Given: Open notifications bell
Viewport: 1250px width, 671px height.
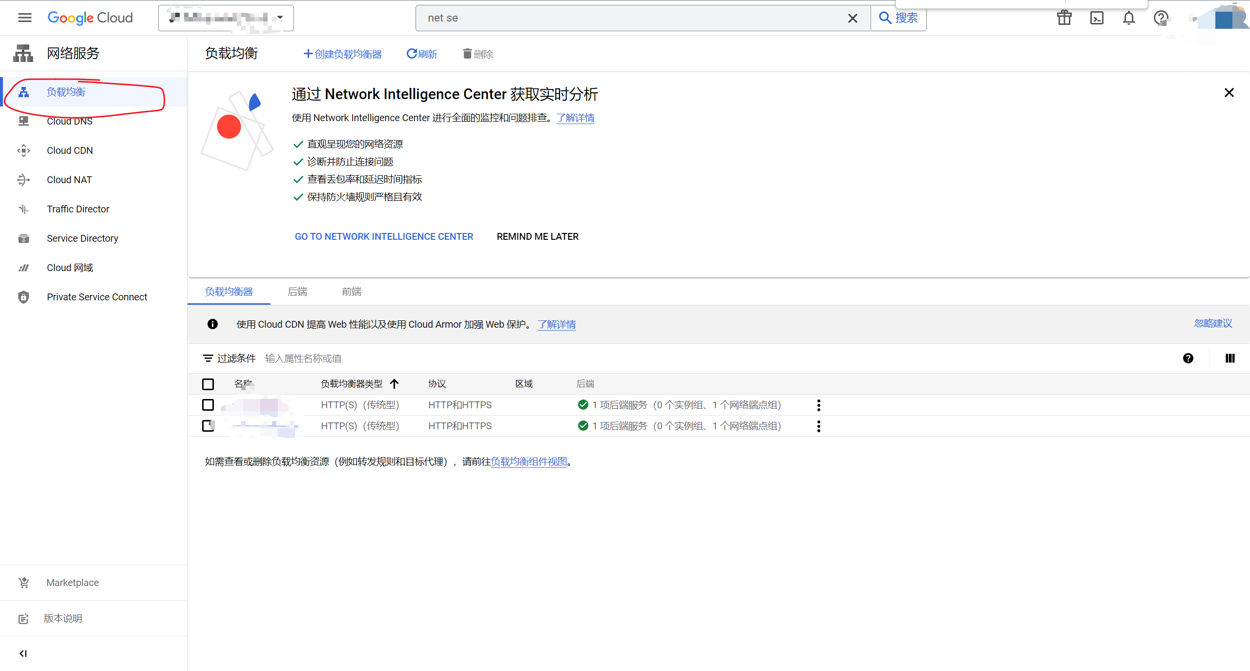Looking at the screenshot, I should click(x=1128, y=18).
